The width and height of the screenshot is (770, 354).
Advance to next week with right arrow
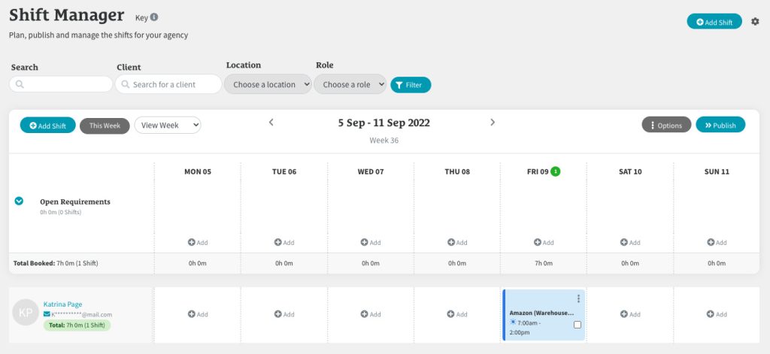(493, 123)
